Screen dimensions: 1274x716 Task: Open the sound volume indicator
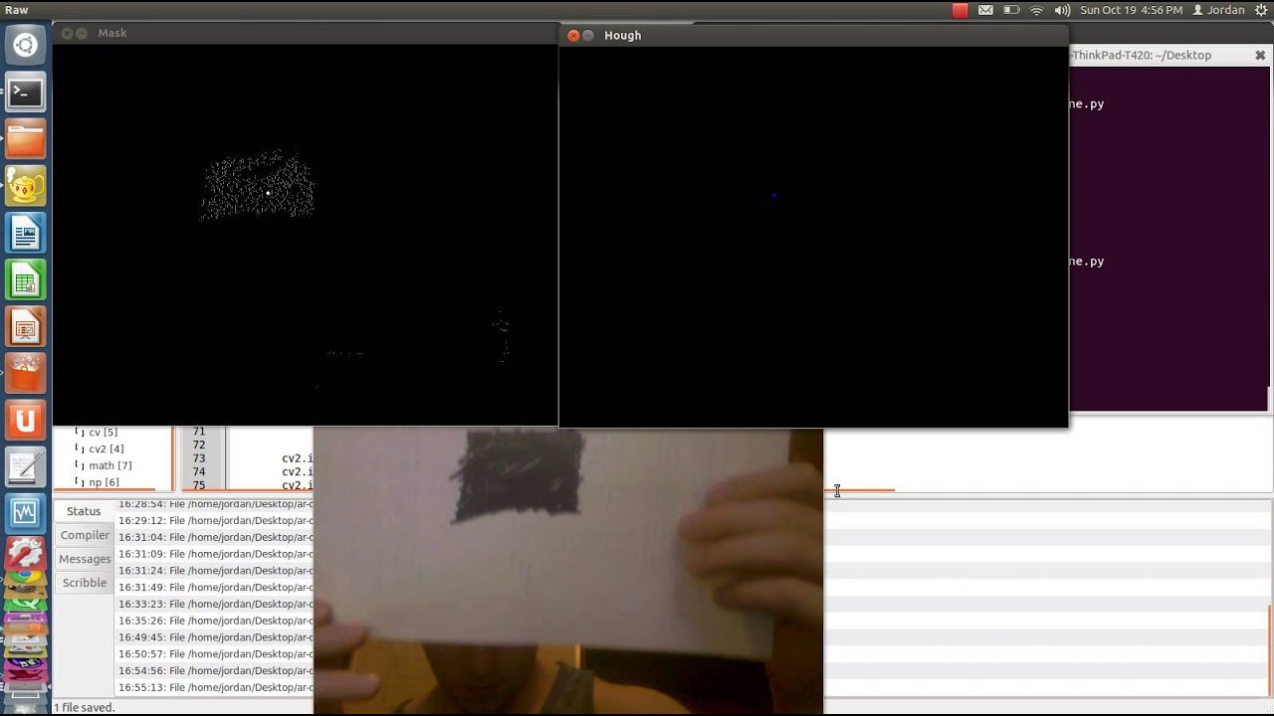(x=1062, y=10)
